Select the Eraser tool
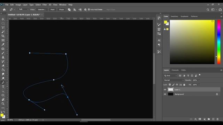 (3, 66)
